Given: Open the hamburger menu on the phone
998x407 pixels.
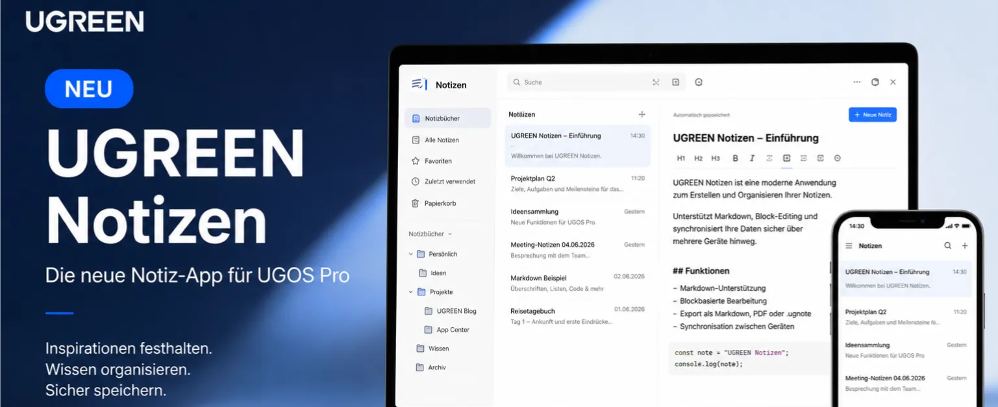Looking at the screenshot, I should pyautogui.click(x=849, y=246).
